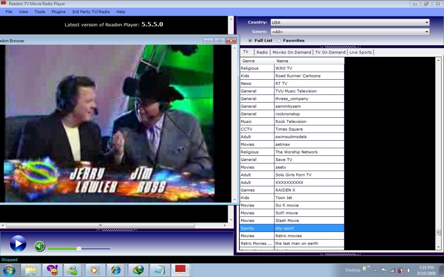Open the Movies On Demand tab
Image resolution: width=444 pixels, height=277 pixels.
[x=291, y=52]
